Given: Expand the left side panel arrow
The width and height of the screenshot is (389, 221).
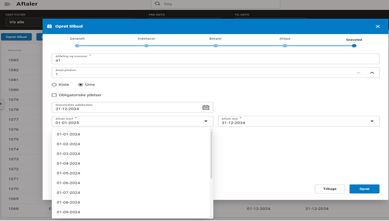Looking at the screenshot, I should tap(1, 104).
